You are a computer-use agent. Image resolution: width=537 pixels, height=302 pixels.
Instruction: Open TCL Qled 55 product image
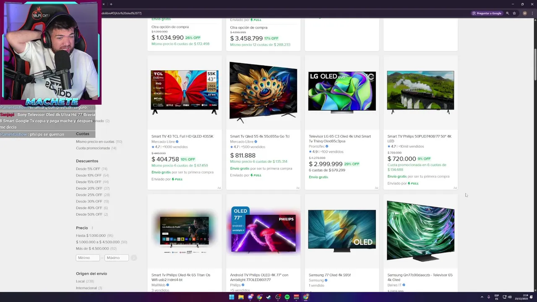point(263,92)
